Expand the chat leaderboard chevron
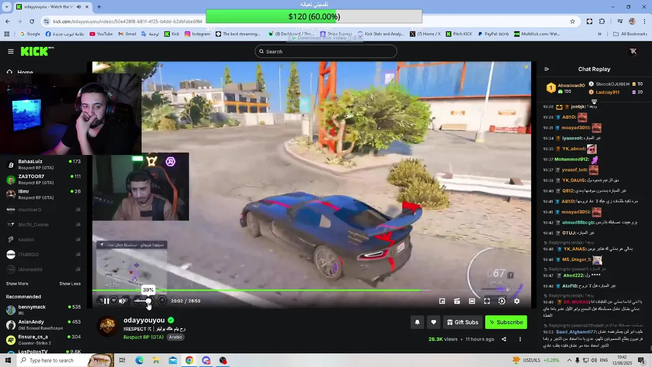 tap(594, 102)
